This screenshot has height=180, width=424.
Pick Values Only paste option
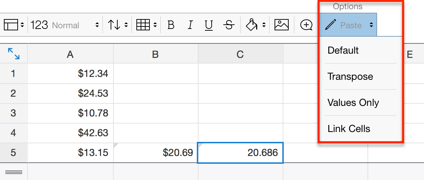pyautogui.click(x=353, y=103)
